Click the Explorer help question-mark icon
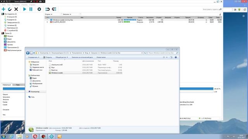This screenshot has height=139, width=248. click(x=176, y=58)
